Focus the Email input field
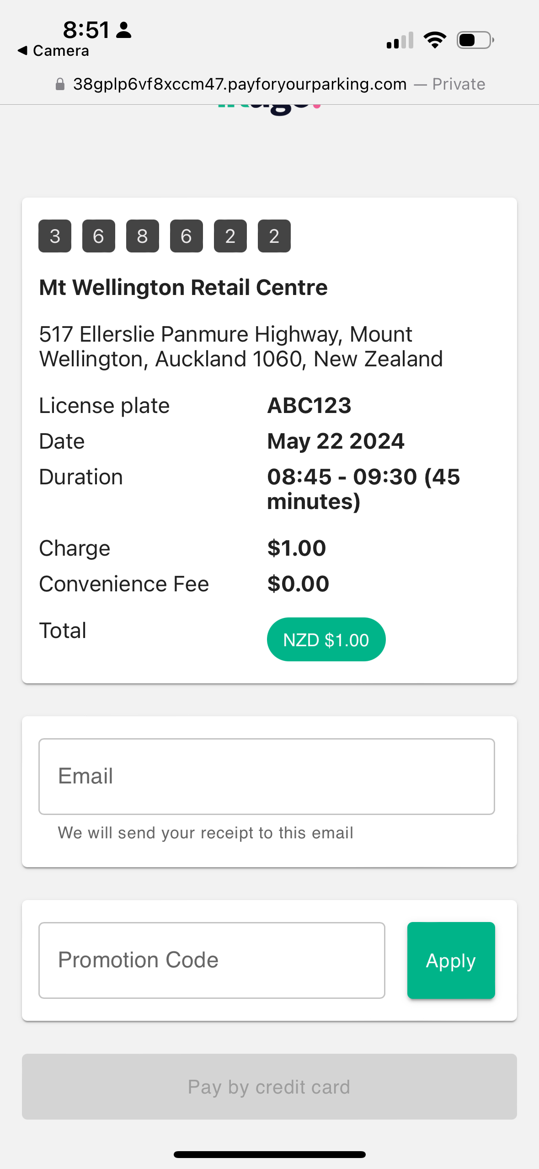Image resolution: width=539 pixels, height=1169 pixels. pyautogui.click(x=267, y=776)
